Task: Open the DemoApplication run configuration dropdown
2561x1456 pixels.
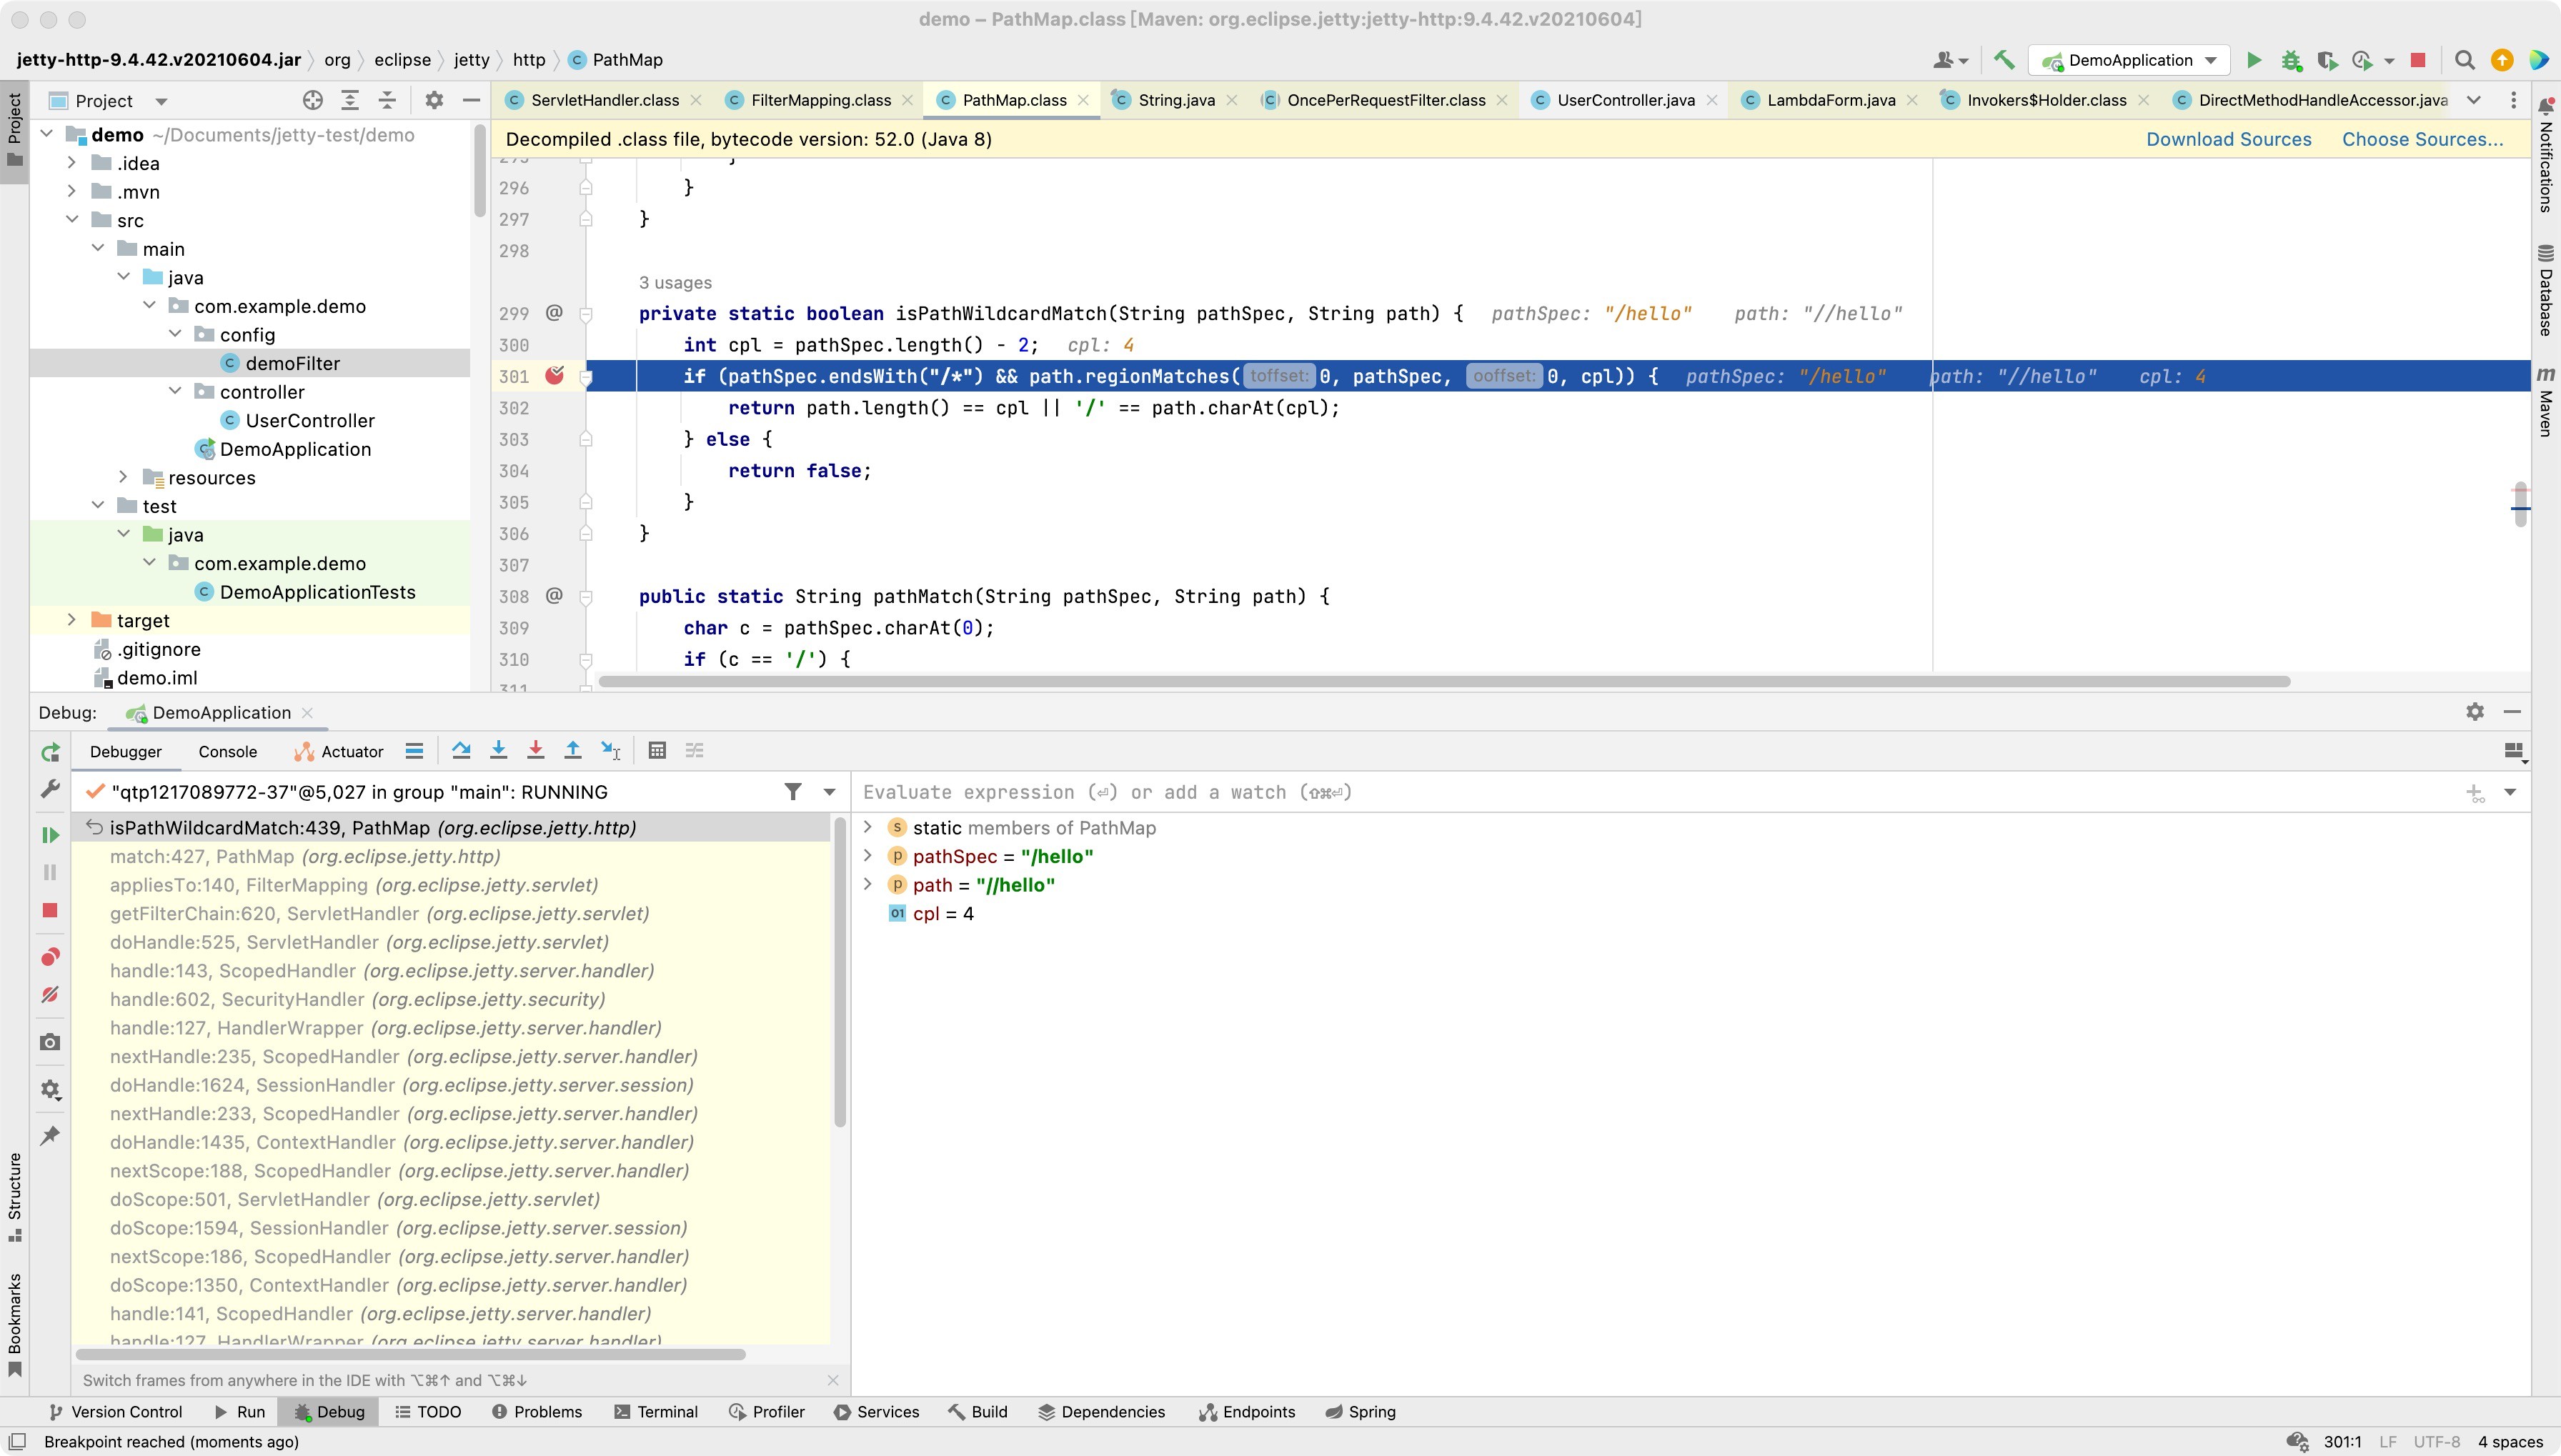Action: [x=2129, y=60]
